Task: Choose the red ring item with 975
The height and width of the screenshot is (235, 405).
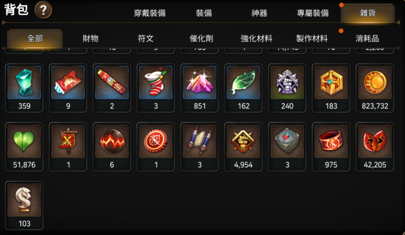Action: click(x=331, y=147)
